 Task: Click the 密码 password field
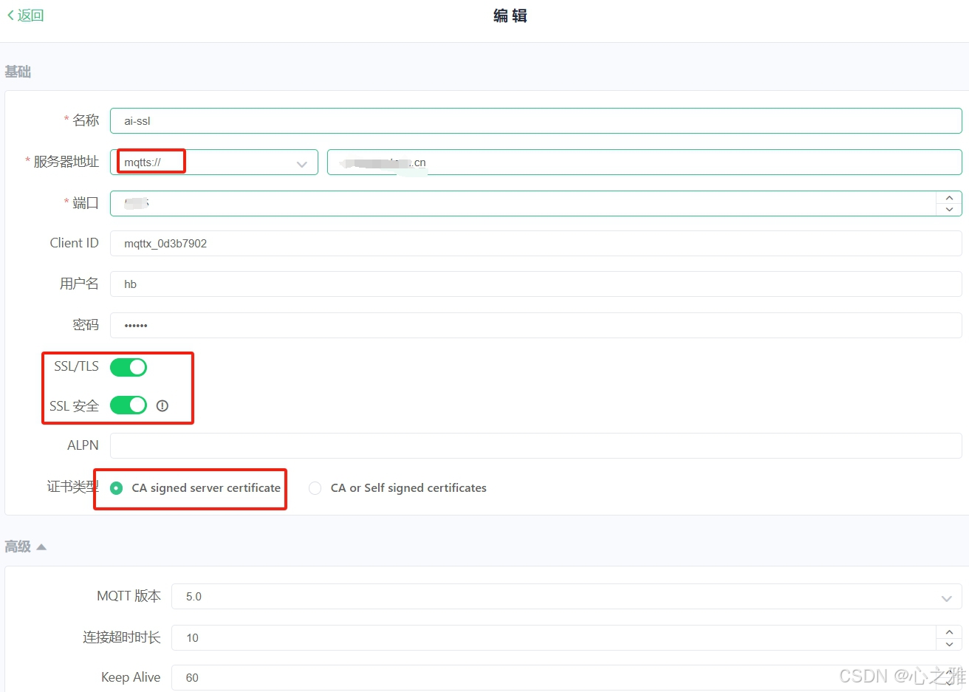(535, 325)
